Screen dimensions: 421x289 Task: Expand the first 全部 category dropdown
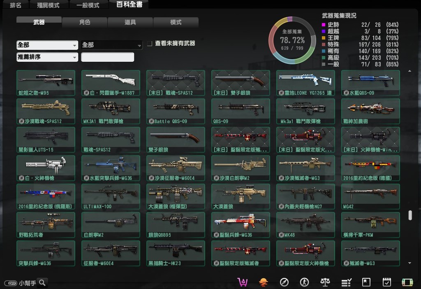(x=47, y=45)
